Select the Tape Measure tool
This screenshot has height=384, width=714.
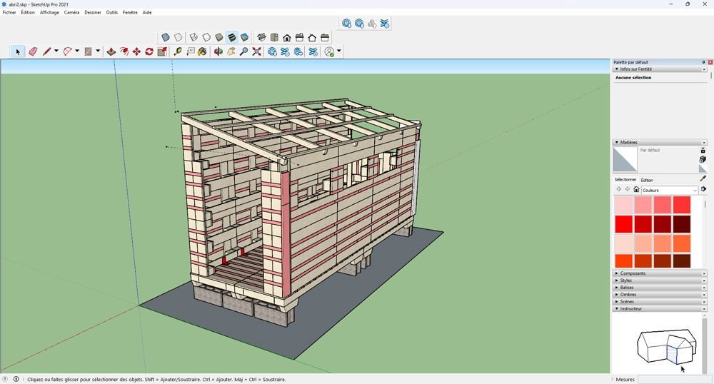pos(178,52)
